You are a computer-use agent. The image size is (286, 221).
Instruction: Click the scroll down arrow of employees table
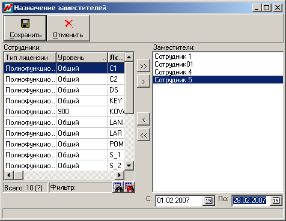click(x=129, y=166)
